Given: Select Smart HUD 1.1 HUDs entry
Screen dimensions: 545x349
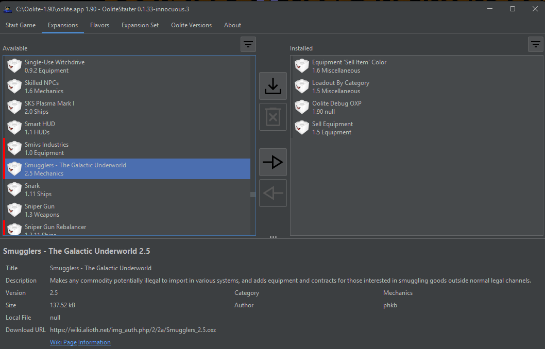Looking at the screenshot, I should 127,128.
